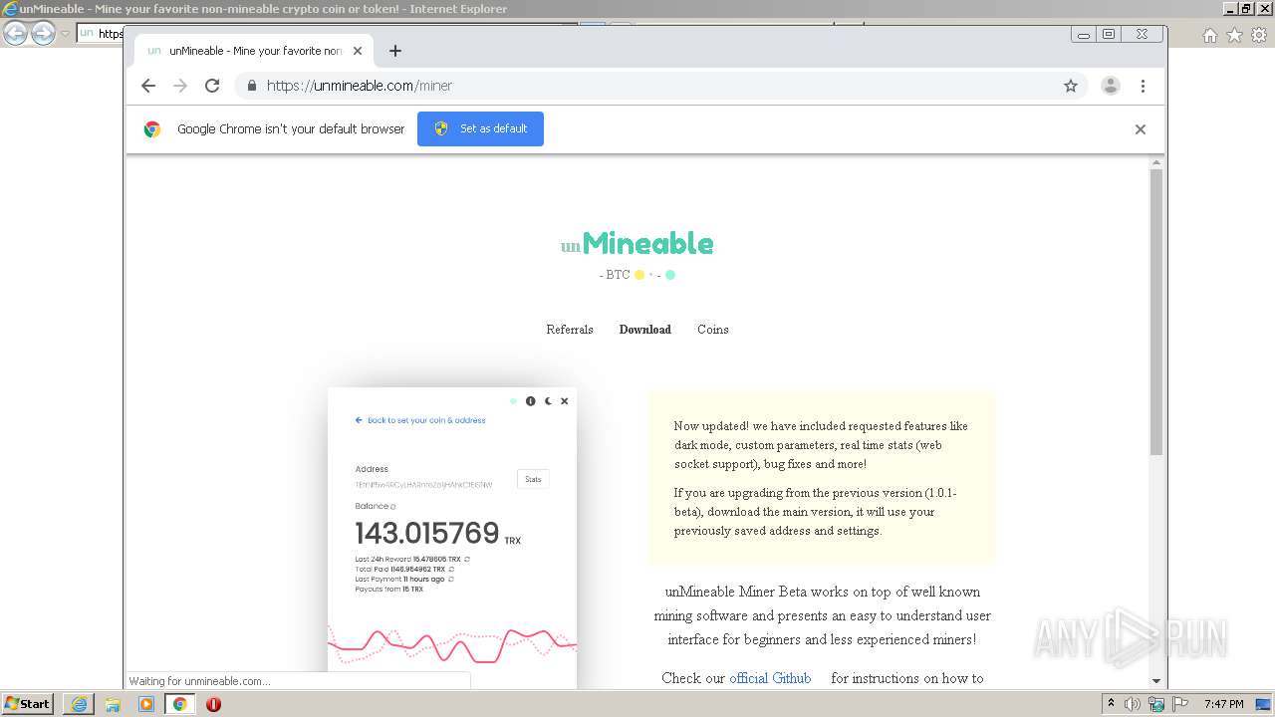Screen dimensions: 1275x717
Task: Maximize the Chrome window
Action: 1109,35
